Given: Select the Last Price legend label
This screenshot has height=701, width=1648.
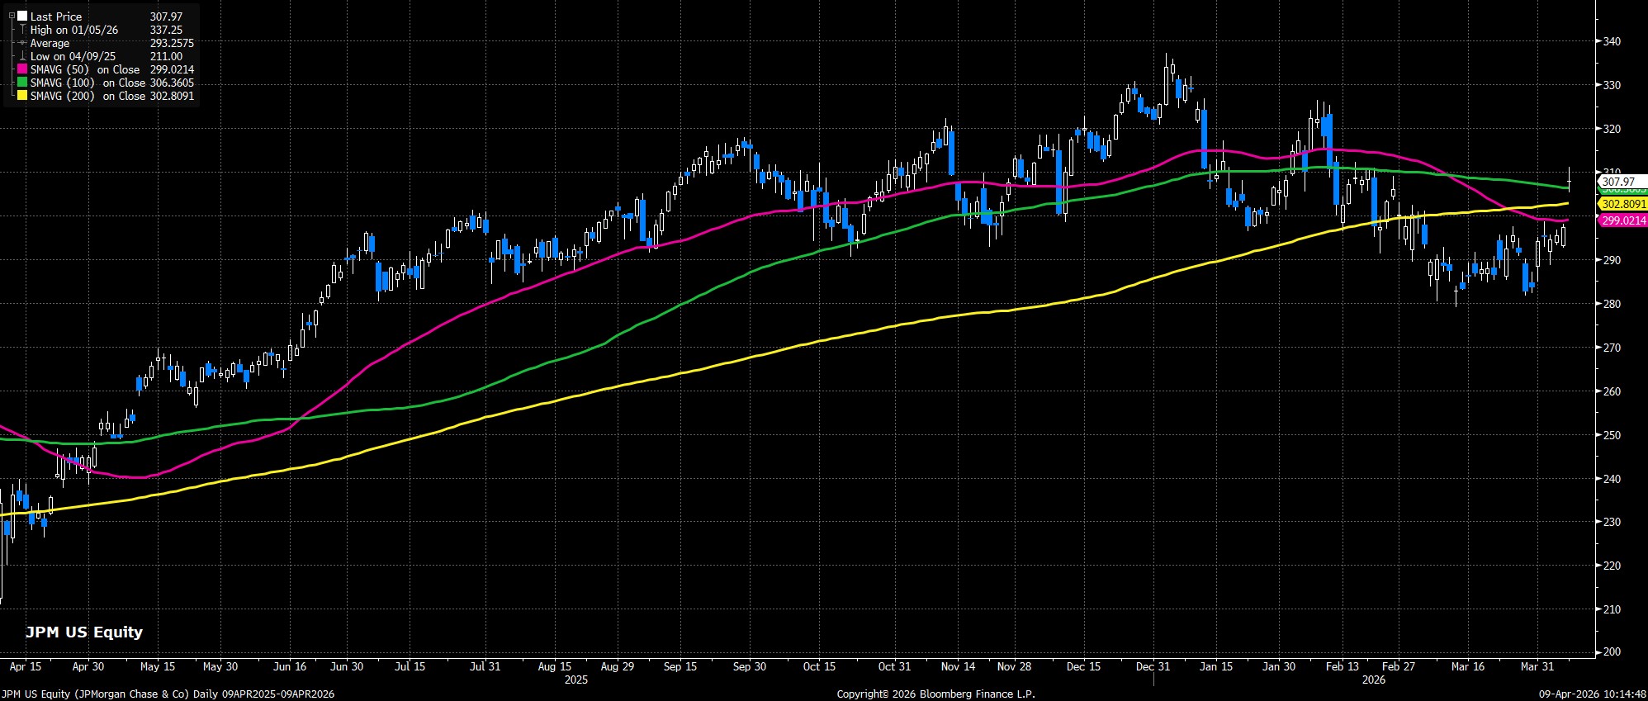Looking at the screenshot, I should pyautogui.click(x=56, y=17).
